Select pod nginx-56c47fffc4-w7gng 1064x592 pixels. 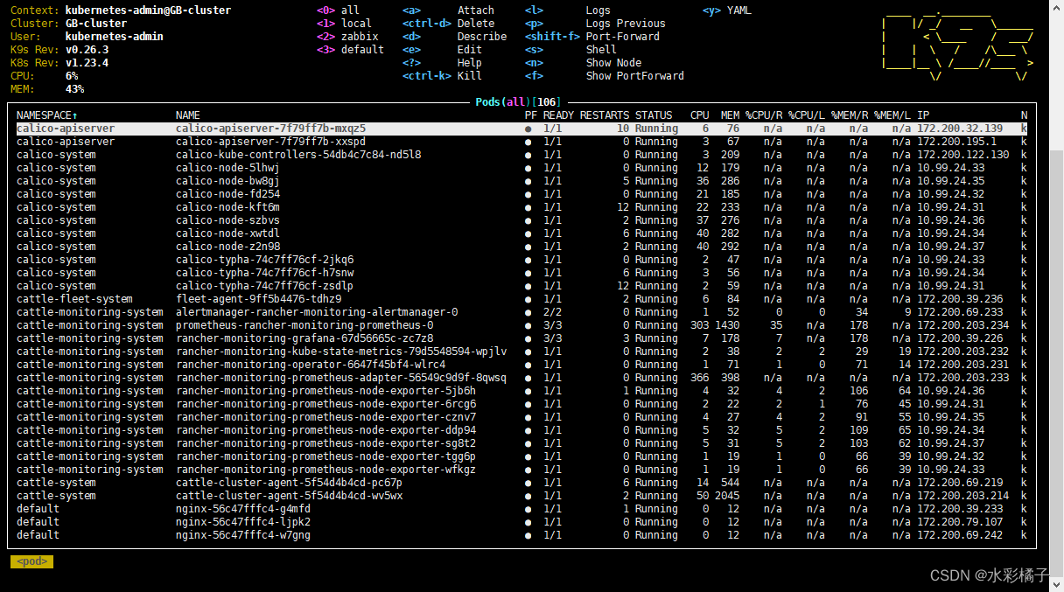(x=521, y=535)
